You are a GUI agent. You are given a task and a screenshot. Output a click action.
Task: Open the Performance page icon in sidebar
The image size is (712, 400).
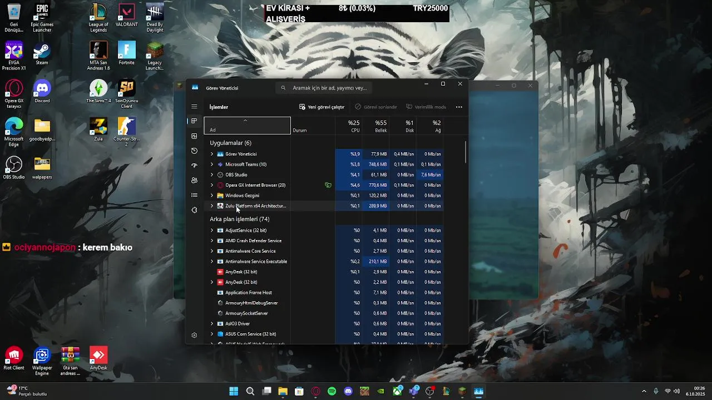194,136
